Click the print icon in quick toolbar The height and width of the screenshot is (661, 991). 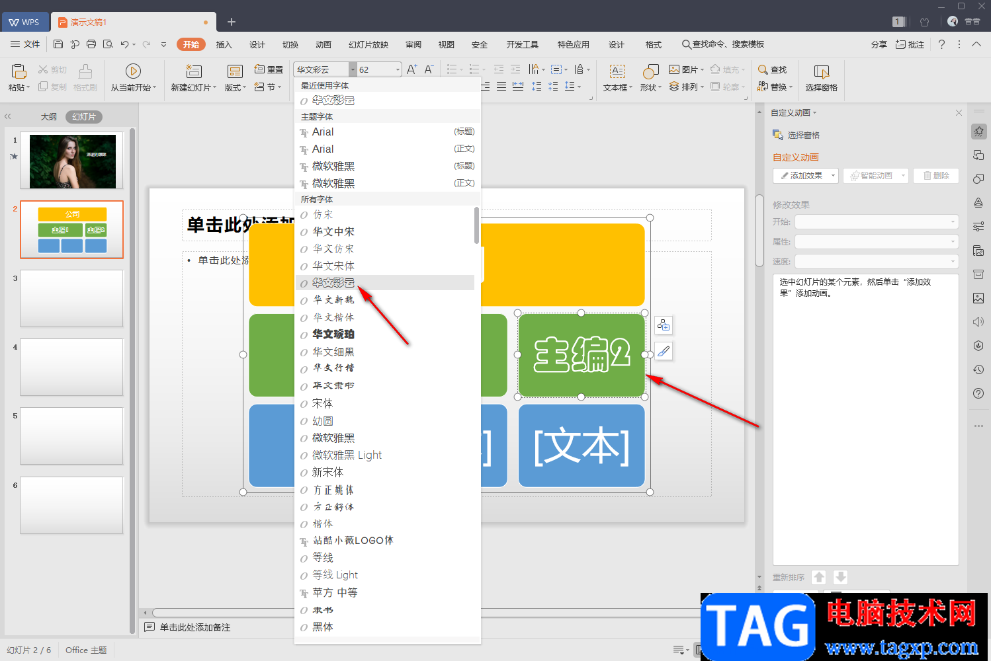pyautogui.click(x=91, y=44)
